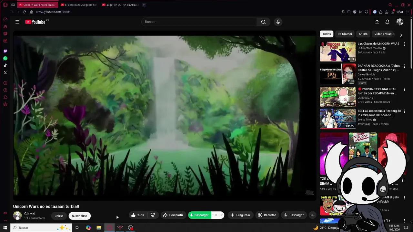Viewport: 413px width, 232px height.
Task: Open the DARKRAI REACCIONA video thumbnail
Action: 338,74
